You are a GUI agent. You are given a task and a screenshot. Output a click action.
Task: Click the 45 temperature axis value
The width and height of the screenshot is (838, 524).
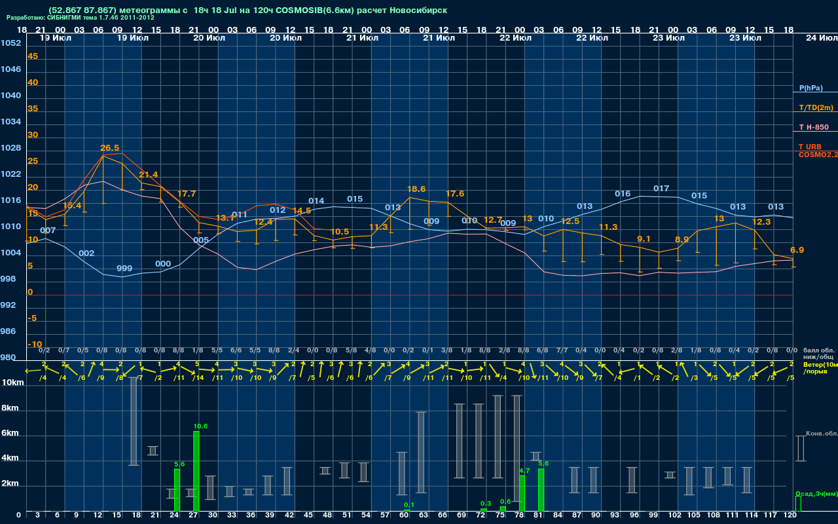33,56
